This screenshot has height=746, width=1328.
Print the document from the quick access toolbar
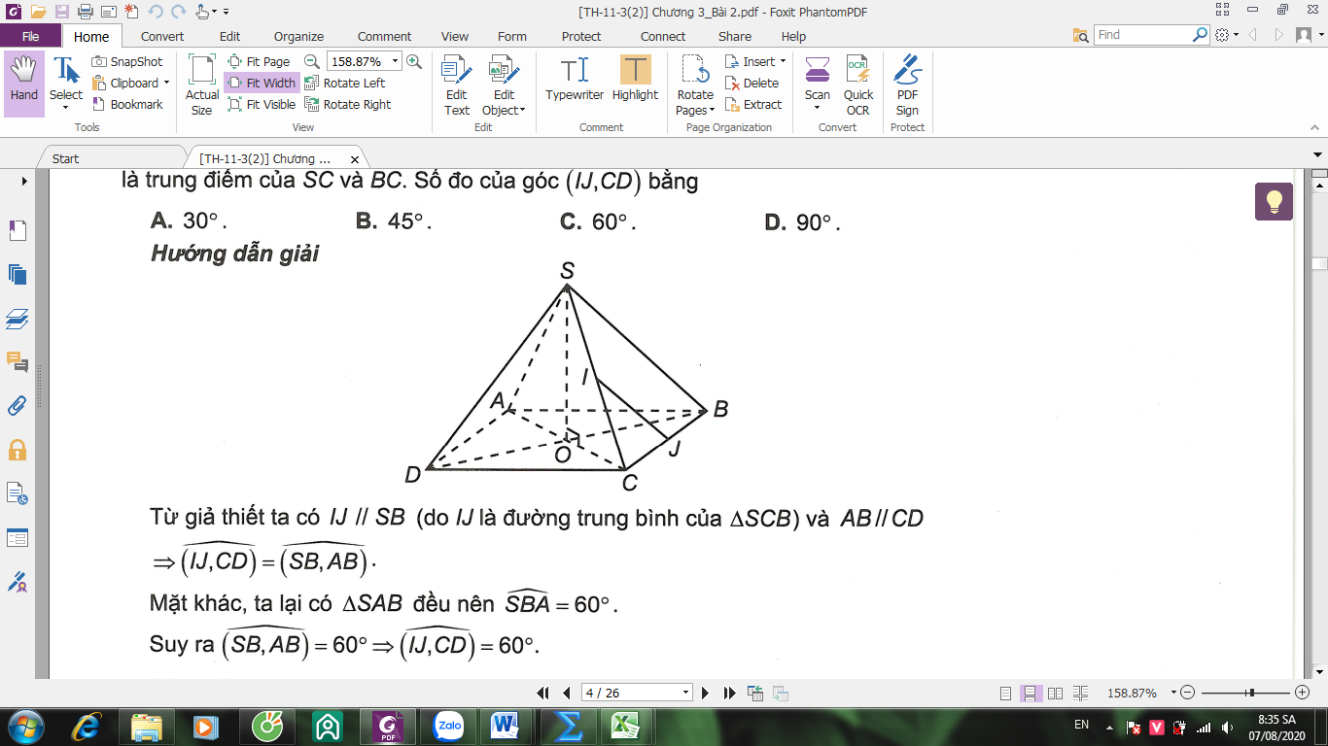[x=85, y=12]
